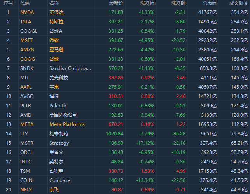250x194 pixels.
Task: Click the 总市值 column header
Action: (210, 3)
